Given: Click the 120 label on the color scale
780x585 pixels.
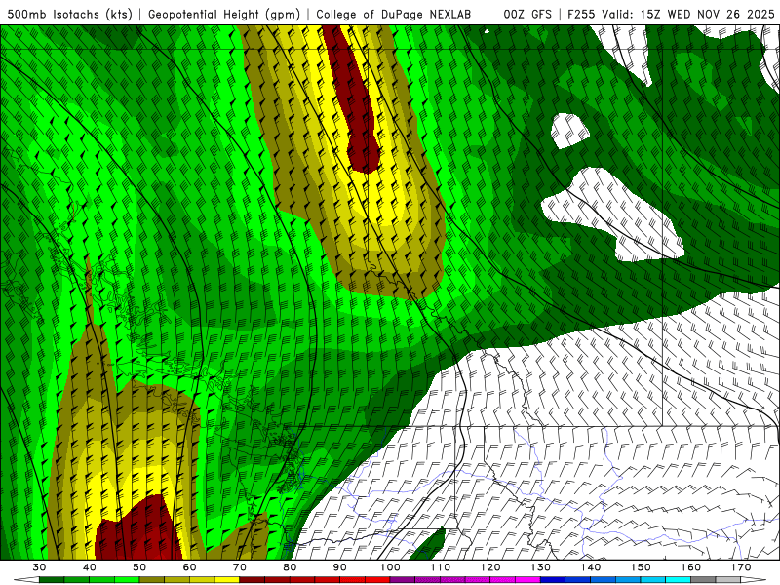Looking at the screenshot, I should (x=490, y=567).
